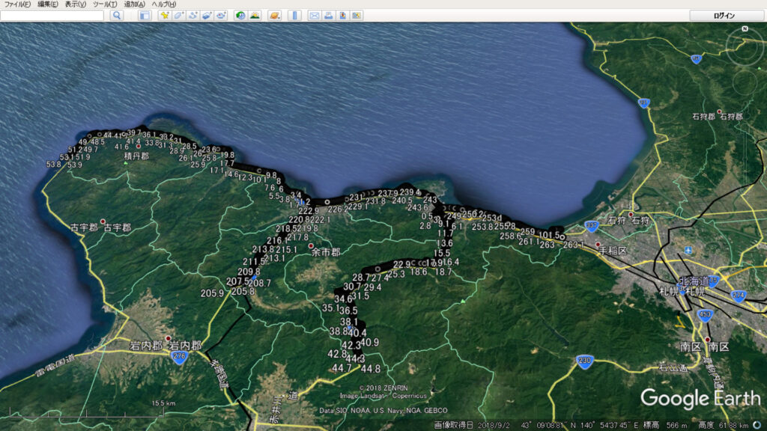Select the add polygon tool
Screen dimensions: 767x431
click(178, 15)
